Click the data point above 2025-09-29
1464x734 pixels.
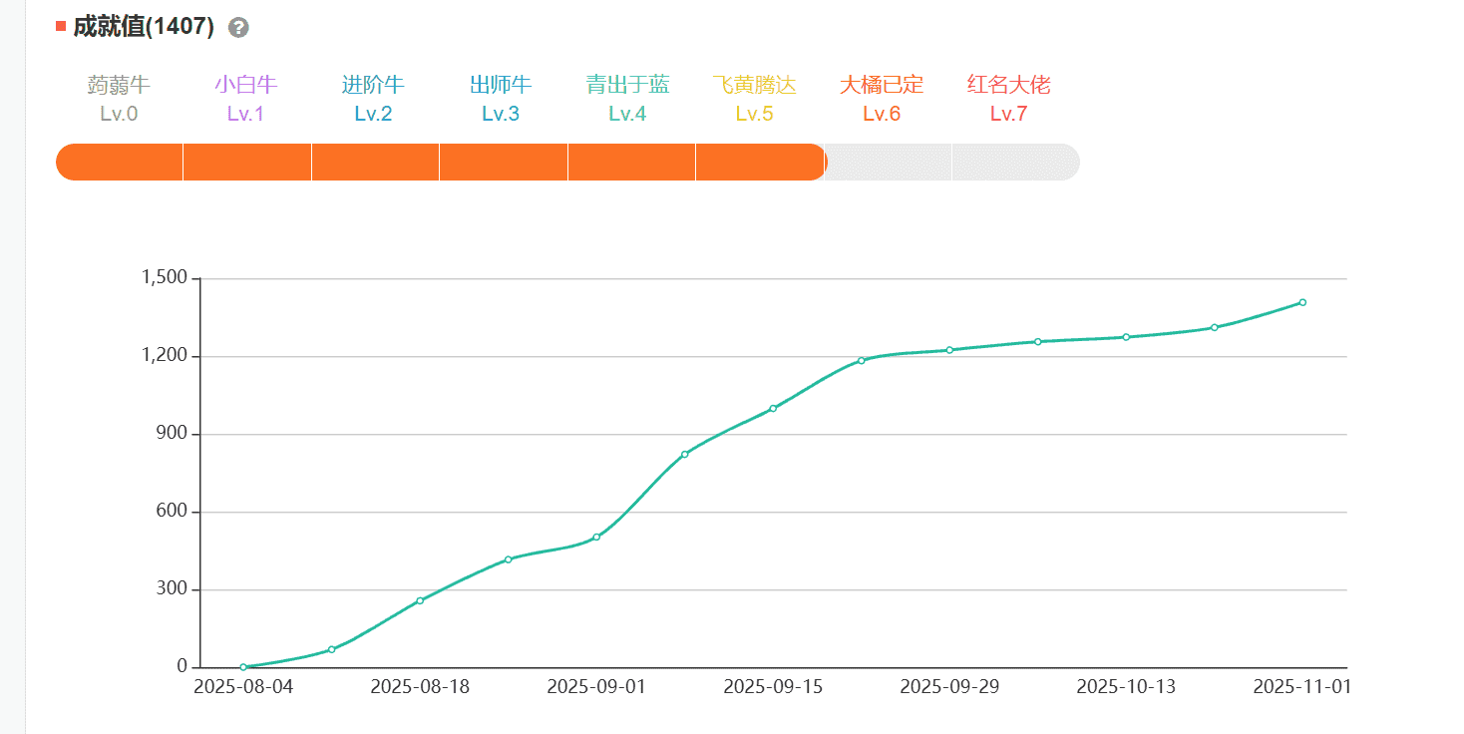point(949,350)
